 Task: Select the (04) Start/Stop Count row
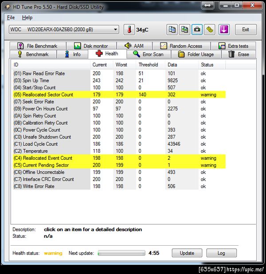click(x=119, y=88)
